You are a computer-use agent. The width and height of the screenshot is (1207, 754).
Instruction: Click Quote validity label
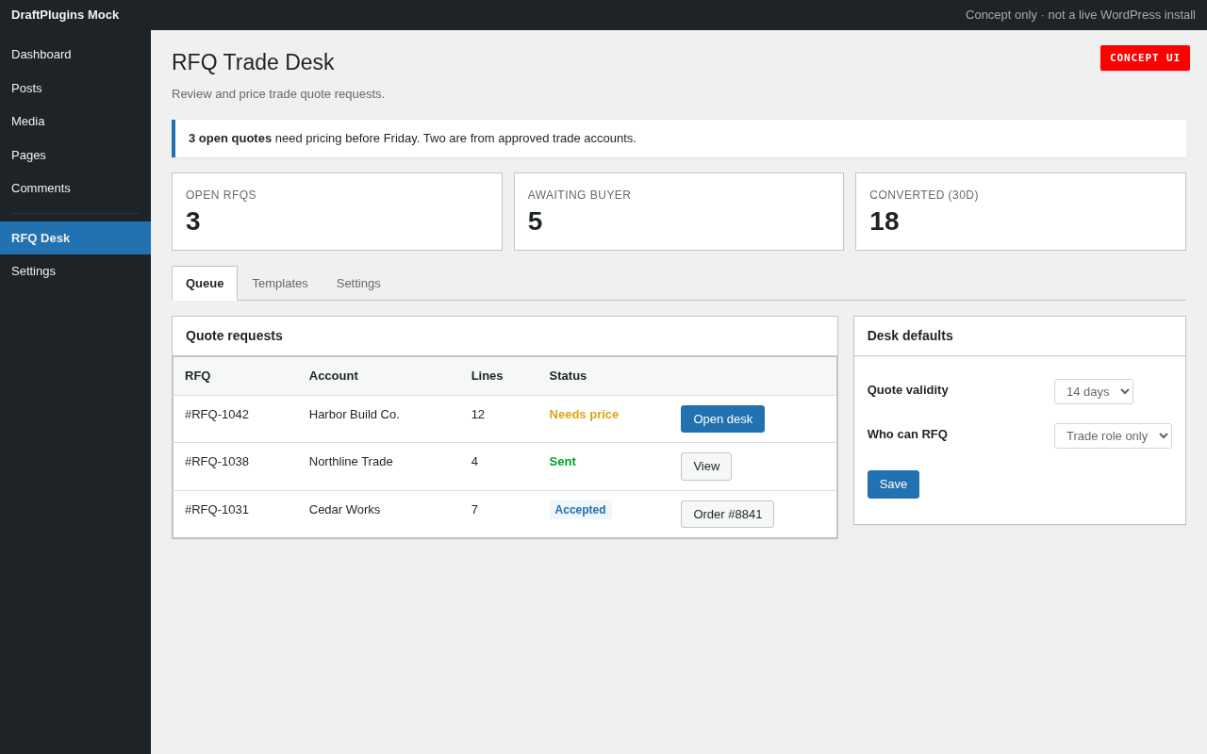click(x=908, y=390)
